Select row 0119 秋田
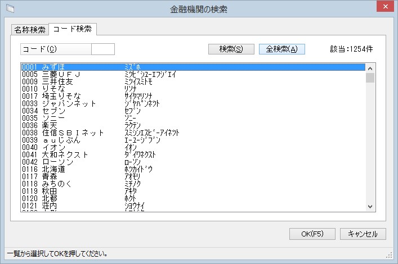The width and height of the screenshot is (398, 264). point(193,191)
